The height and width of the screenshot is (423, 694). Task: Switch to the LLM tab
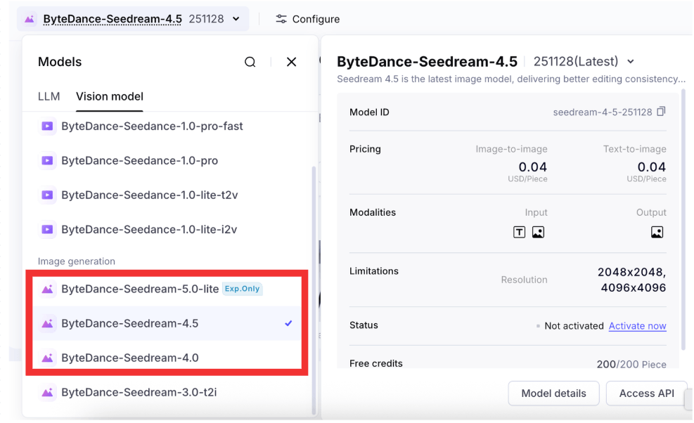coord(49,96)
